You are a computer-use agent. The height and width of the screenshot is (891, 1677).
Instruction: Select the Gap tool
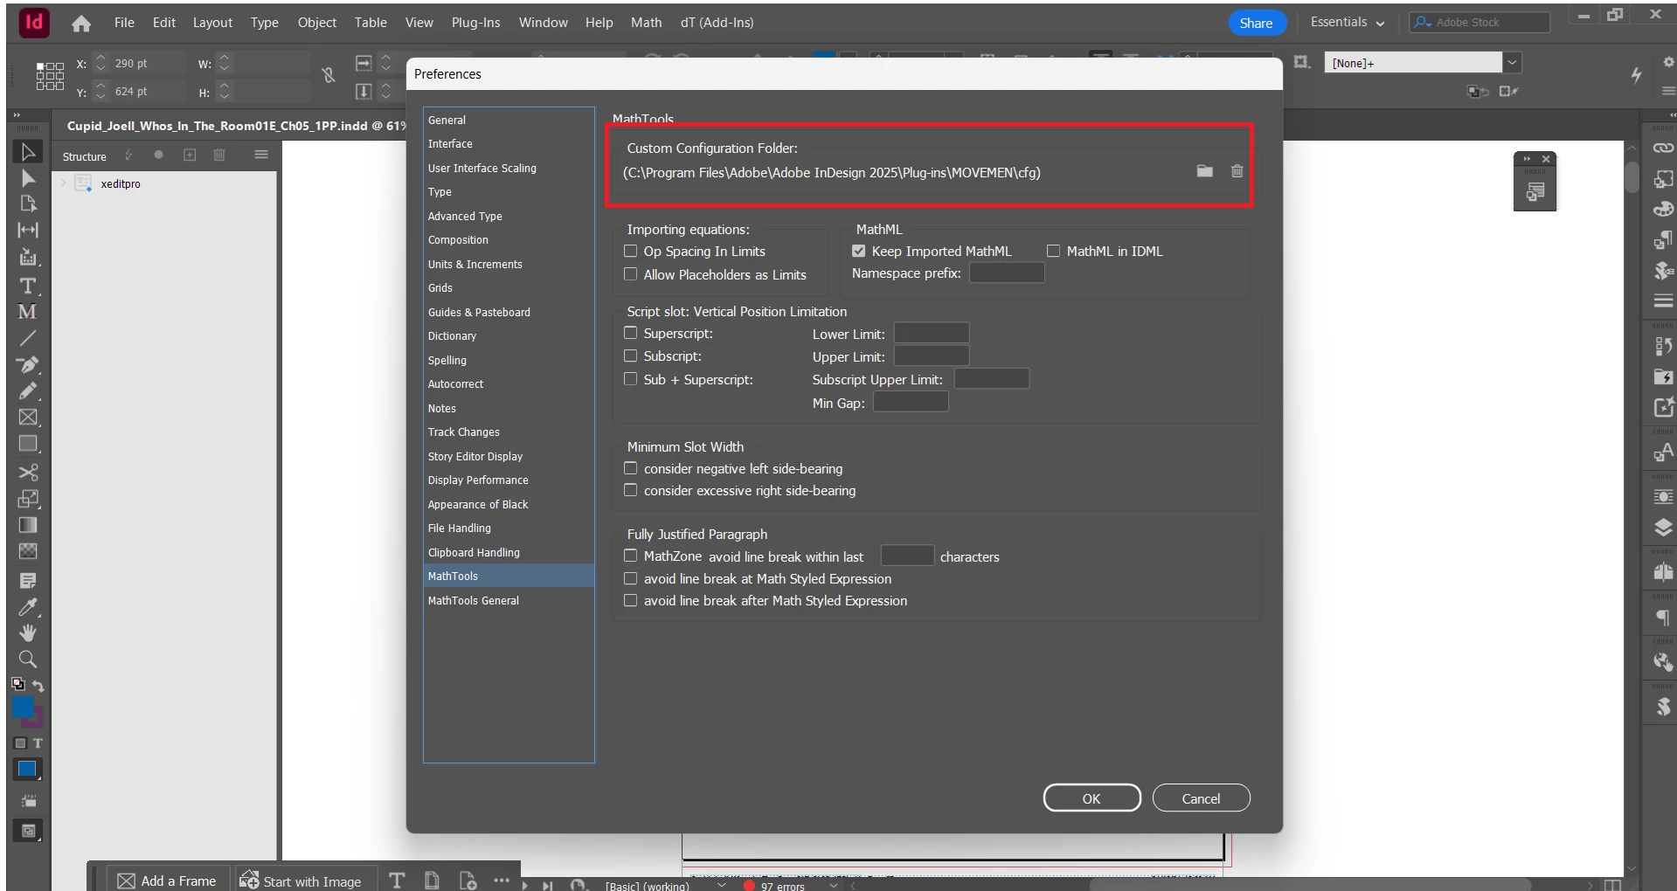point(28,231)
